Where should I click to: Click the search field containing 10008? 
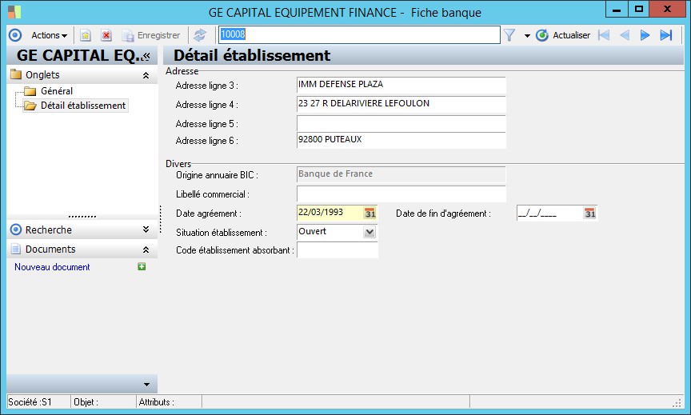[359, 35]
